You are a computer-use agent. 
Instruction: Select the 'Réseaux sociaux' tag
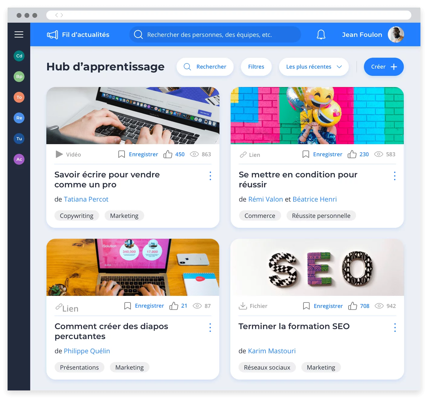267,367
